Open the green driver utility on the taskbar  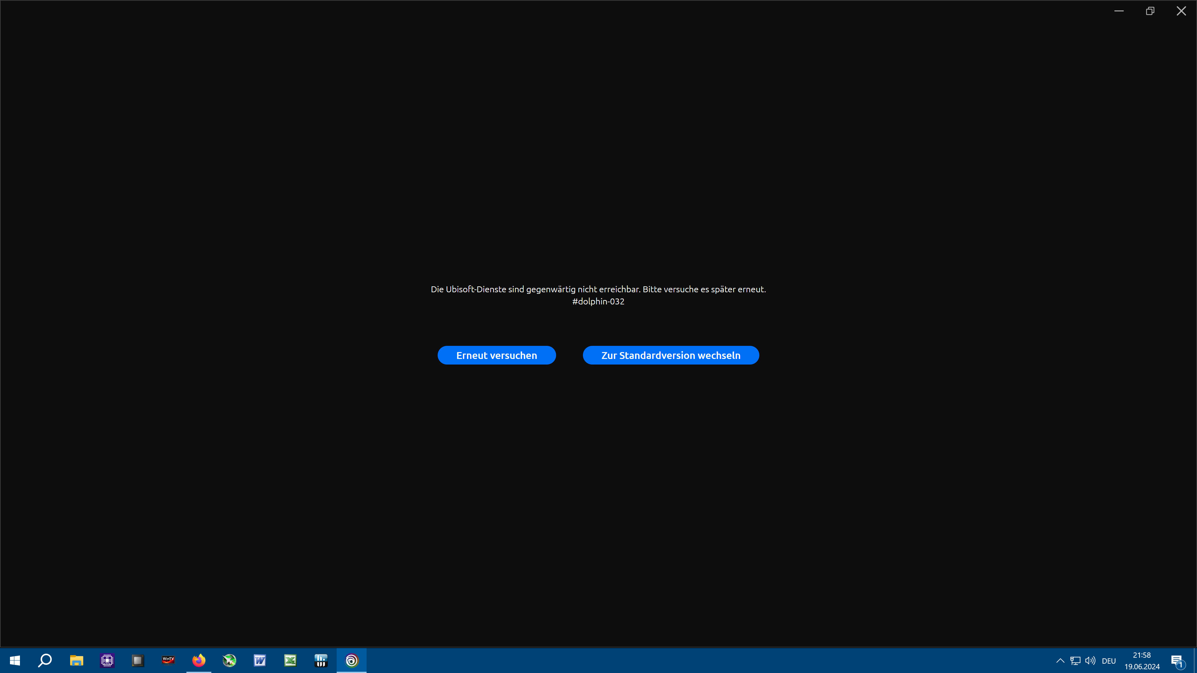pos(229,660)
